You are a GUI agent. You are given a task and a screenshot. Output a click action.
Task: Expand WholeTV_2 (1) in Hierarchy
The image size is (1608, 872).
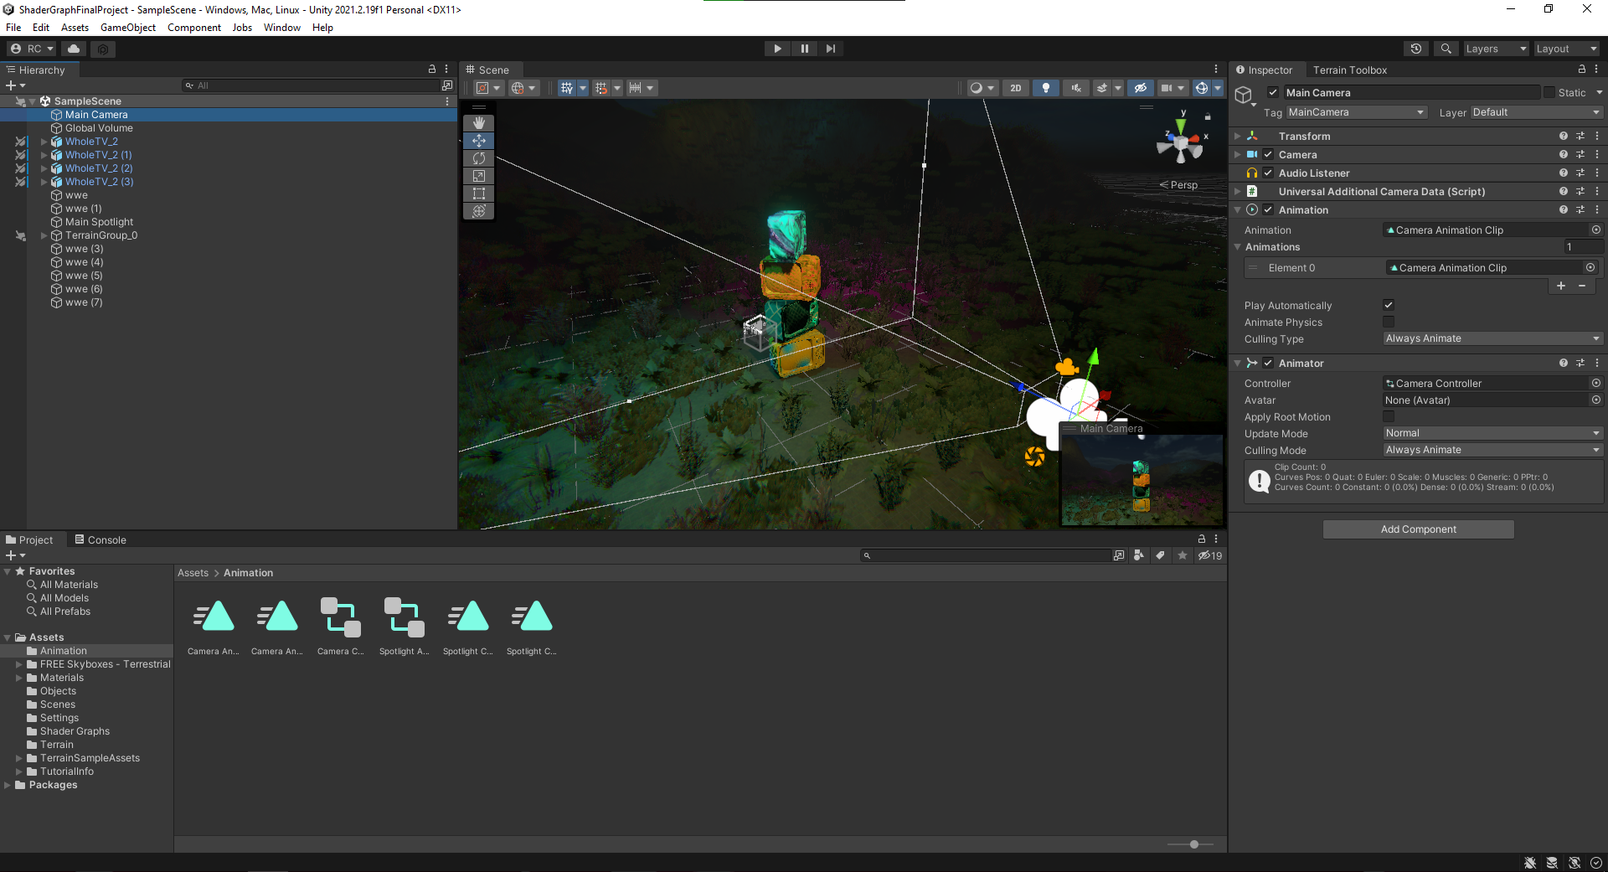(x=44, y=155)
